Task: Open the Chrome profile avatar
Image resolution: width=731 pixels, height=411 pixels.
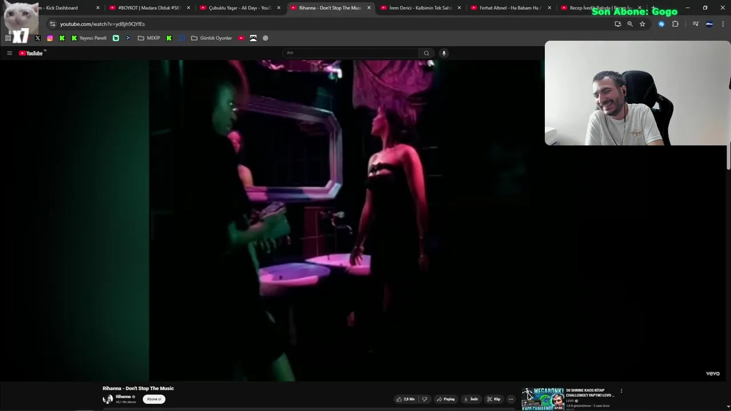Action: pos(709,24)
